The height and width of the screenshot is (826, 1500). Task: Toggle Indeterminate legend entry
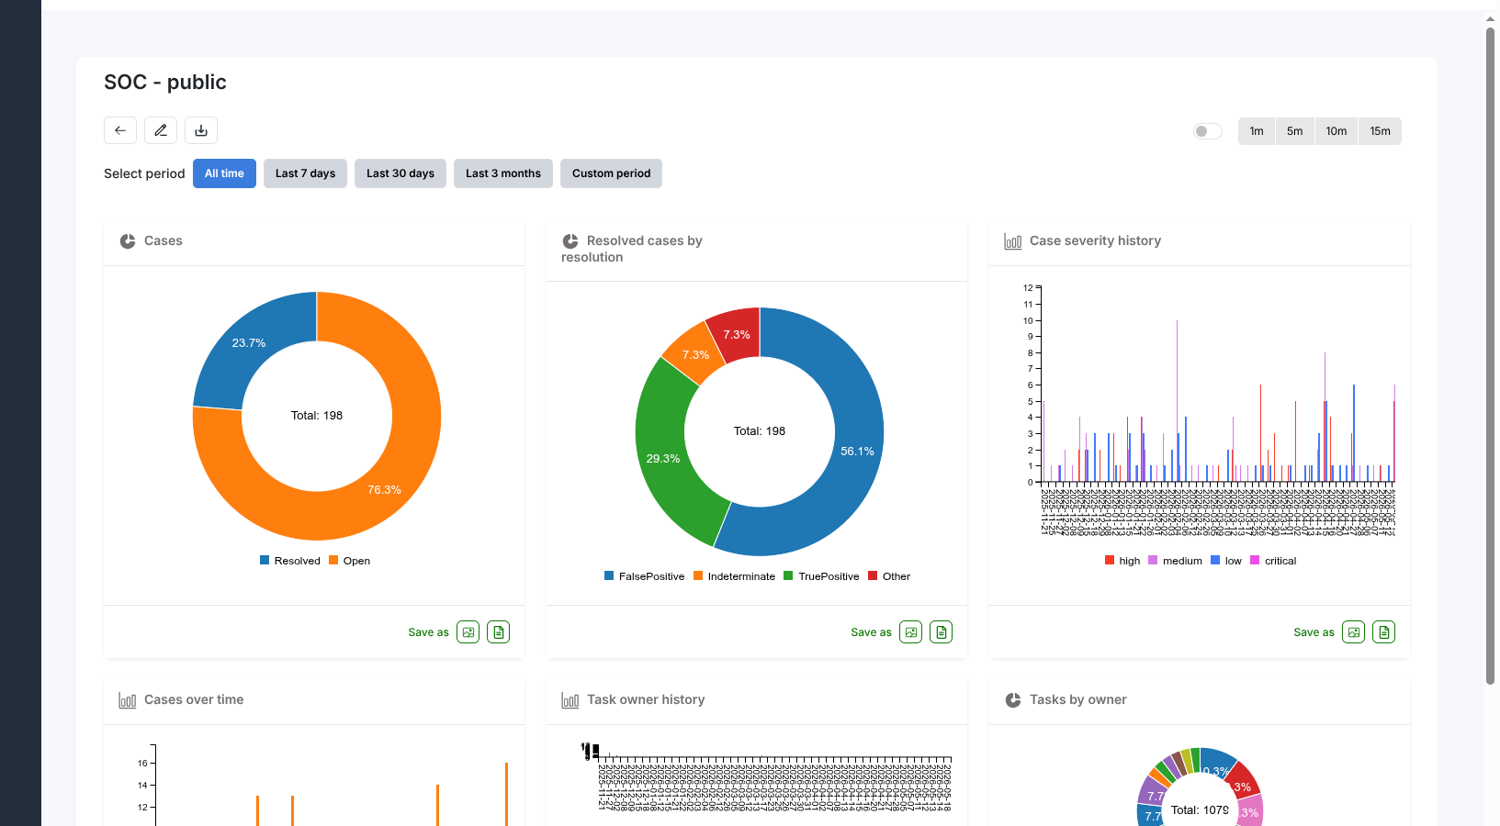point(735,576)
